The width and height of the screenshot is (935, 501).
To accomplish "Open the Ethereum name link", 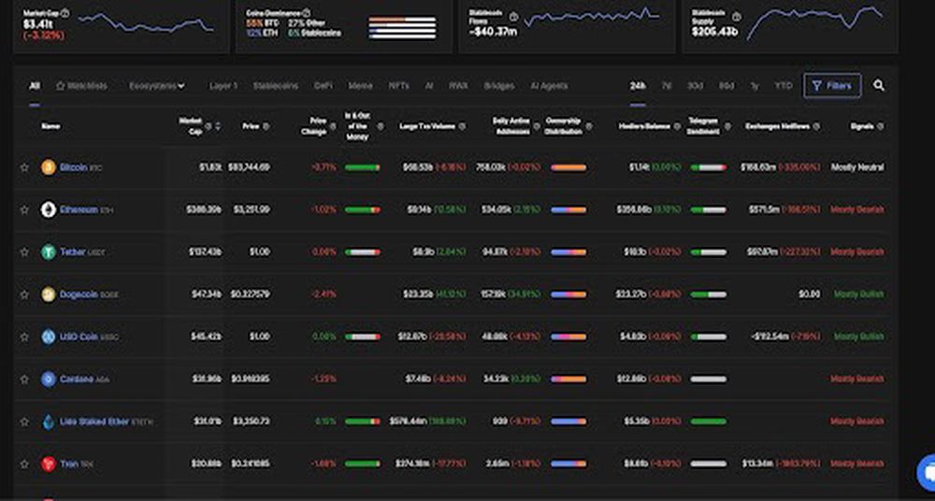I will point(79,210).
